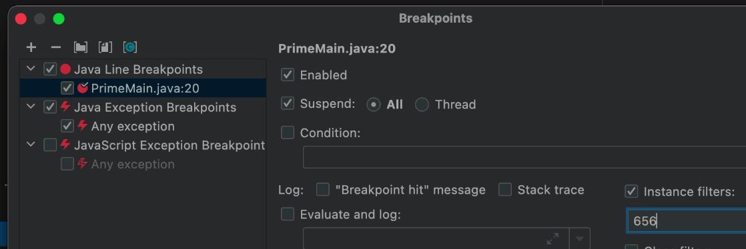Group breakpoints by file icon

click(x=105, y=47)
